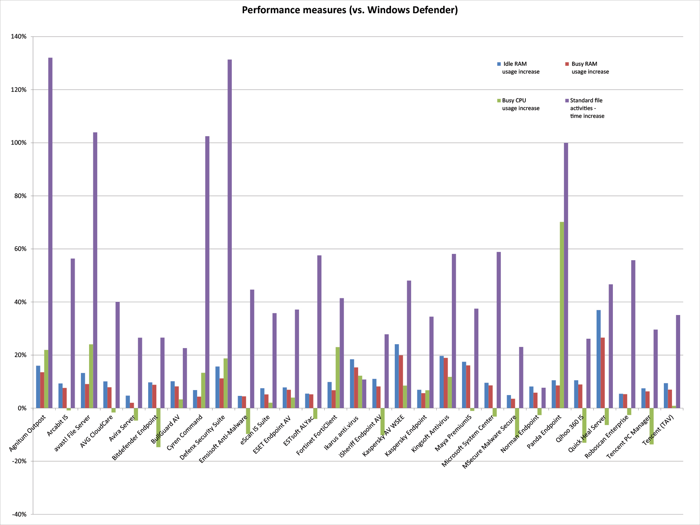Click the iSheriff Endpoint AV category label
Viewport: 700px width, 525px height.
(x=360, y=436)
